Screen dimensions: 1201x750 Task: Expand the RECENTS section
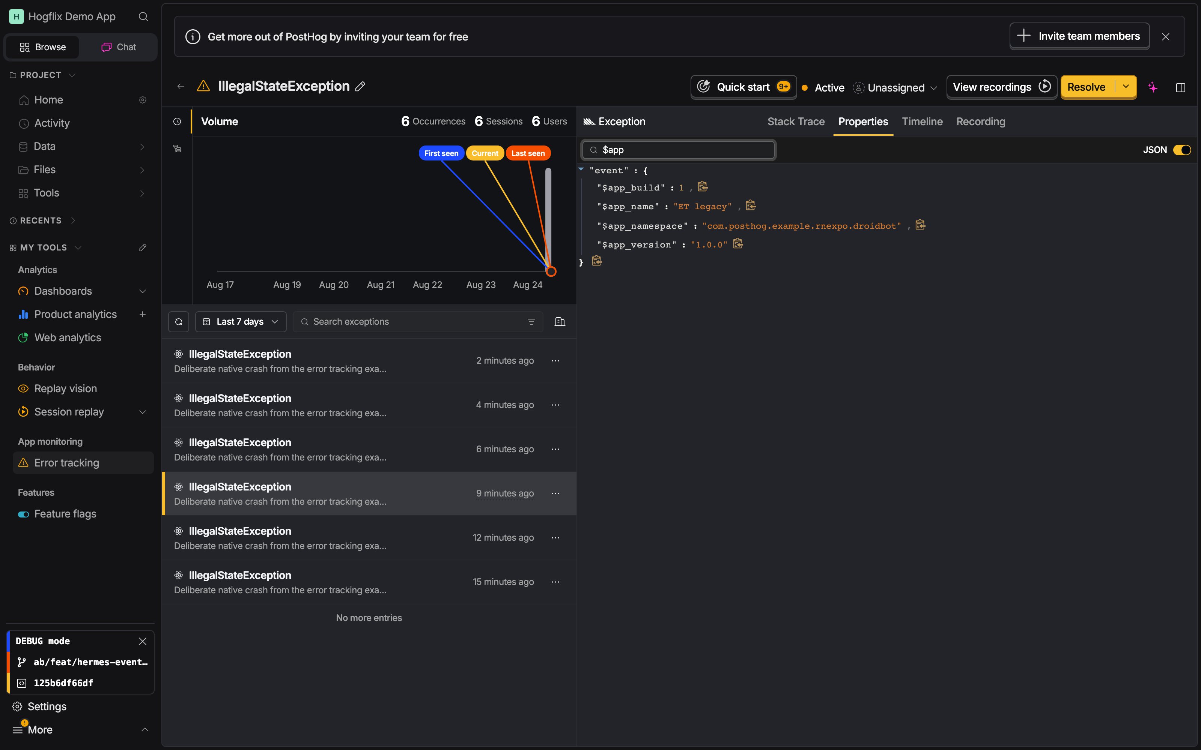click(43, 221)
